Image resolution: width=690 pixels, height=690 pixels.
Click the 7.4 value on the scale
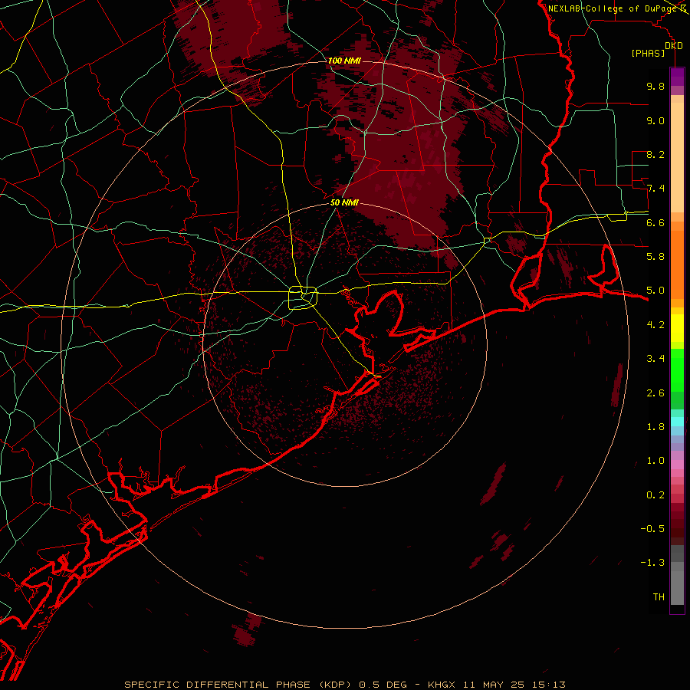click(655, 189)
